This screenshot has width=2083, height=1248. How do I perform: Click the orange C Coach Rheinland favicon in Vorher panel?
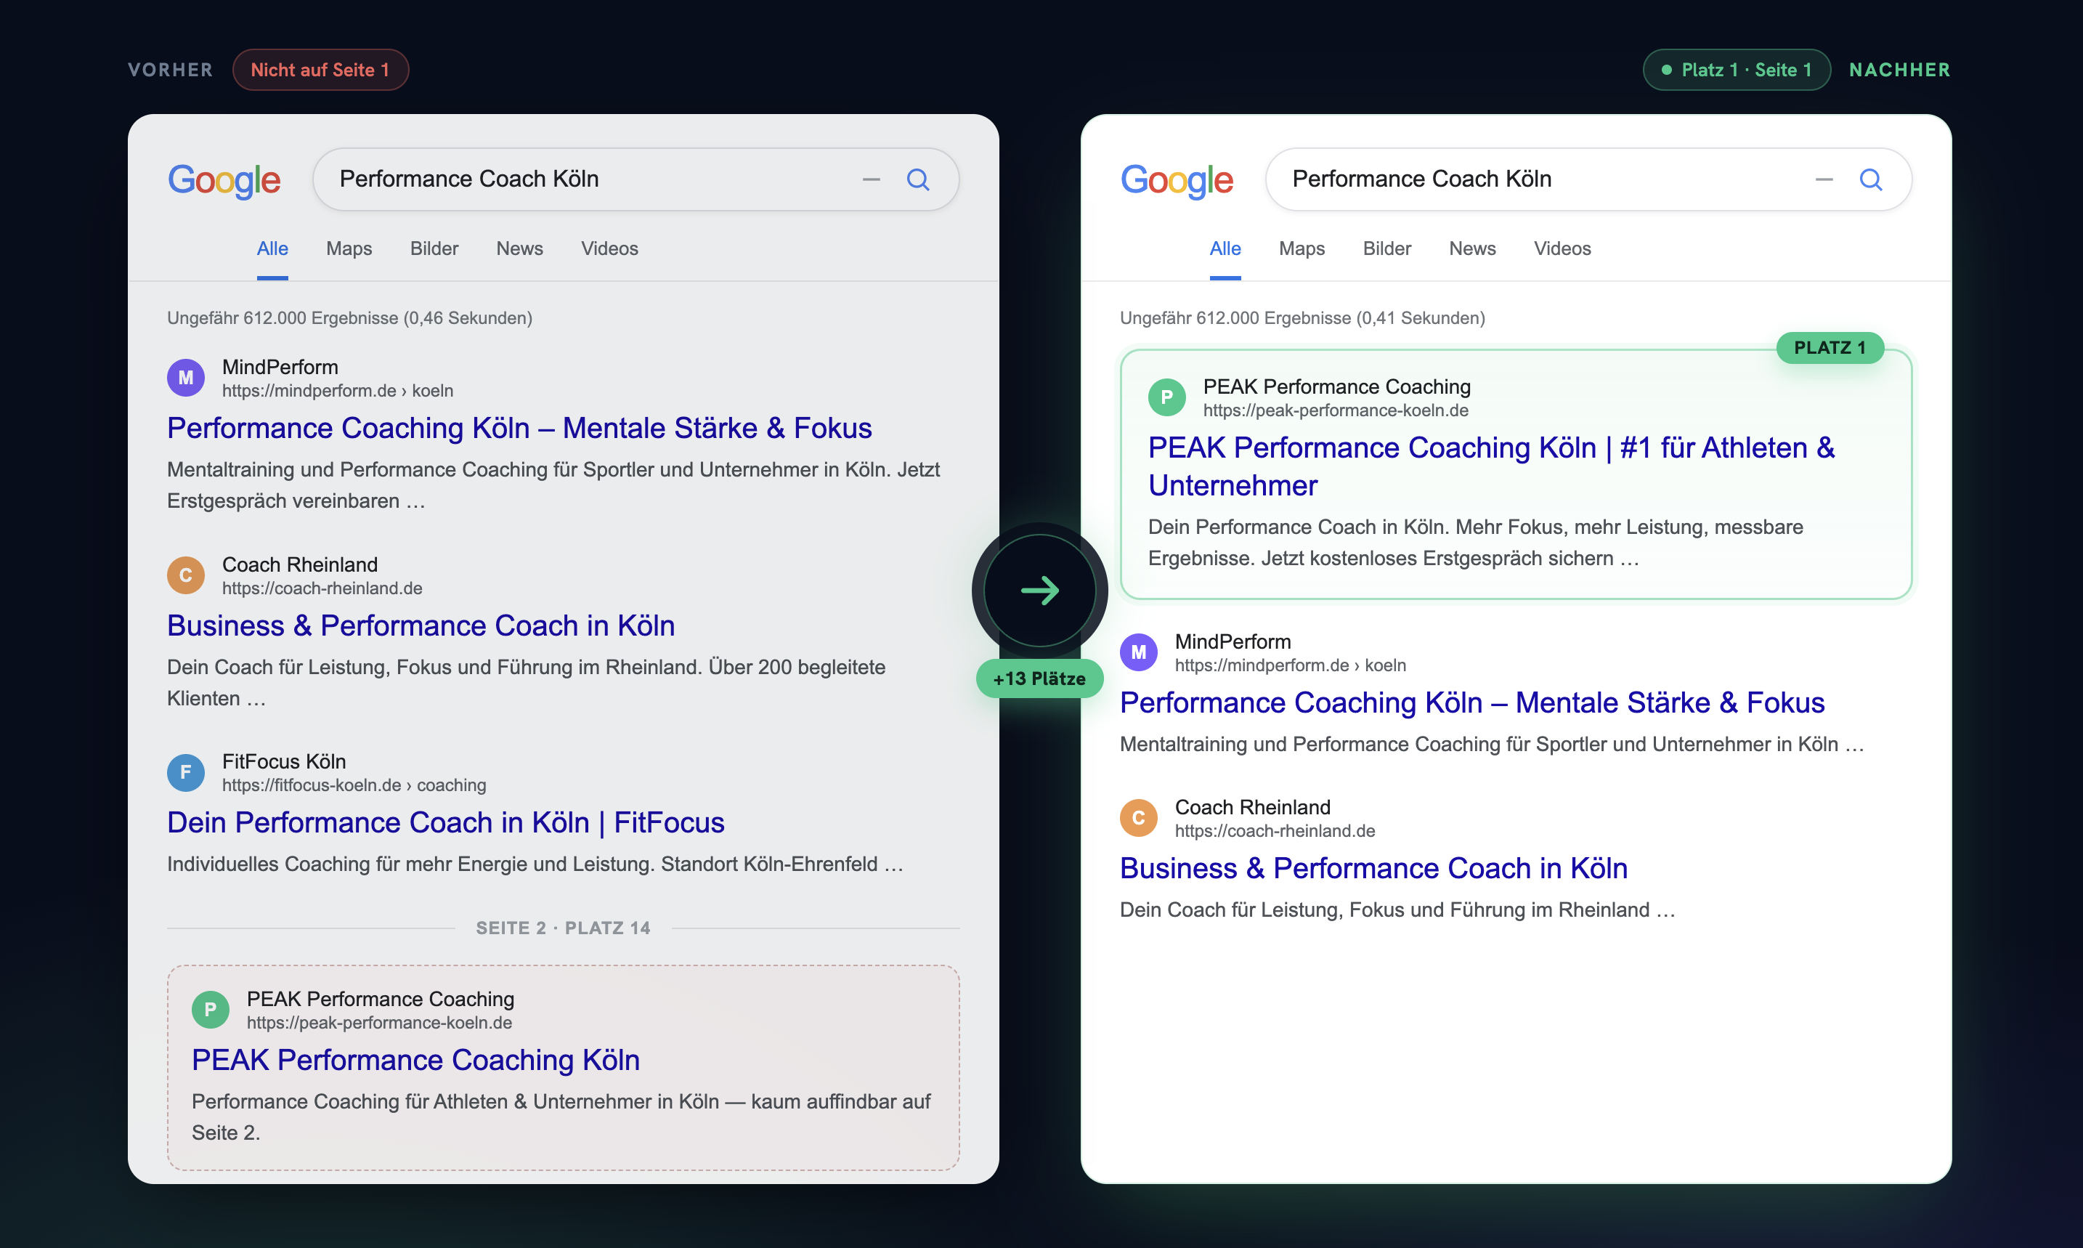tap(186, 575)
